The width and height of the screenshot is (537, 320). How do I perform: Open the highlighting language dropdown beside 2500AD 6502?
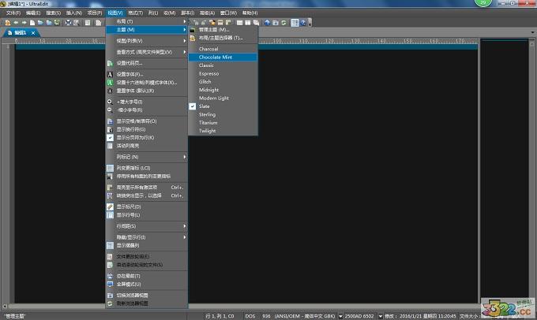tap(380, 316)
